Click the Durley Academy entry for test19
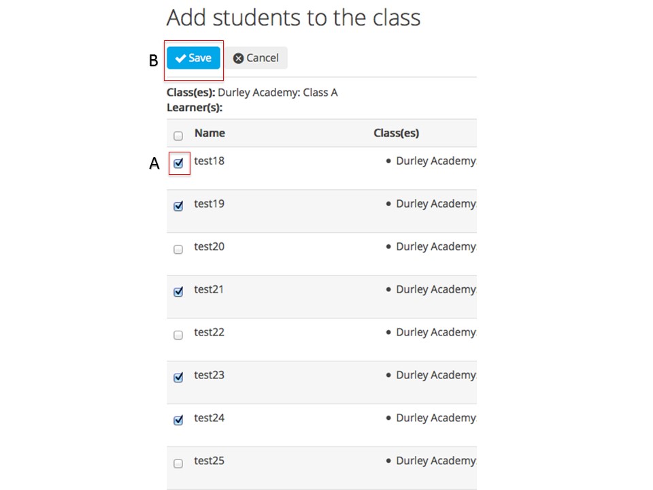Viewport: 653px width, 490px height. click(436, 203)
